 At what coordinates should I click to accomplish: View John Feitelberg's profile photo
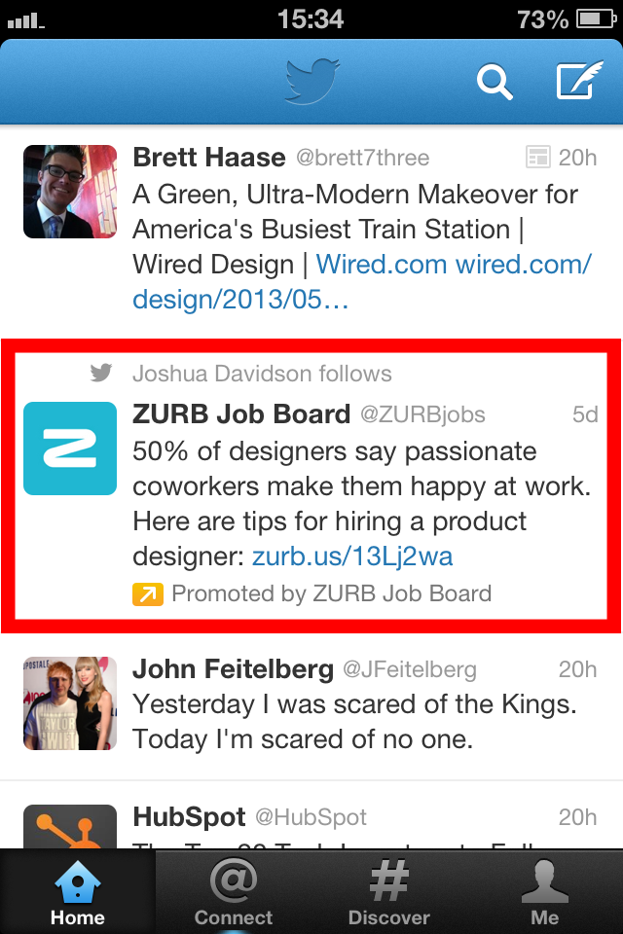(x=70, y=702)
